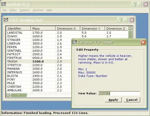Click the horizontal scrollbar thumb
150x116 pixels.
(x=19, y=95)
